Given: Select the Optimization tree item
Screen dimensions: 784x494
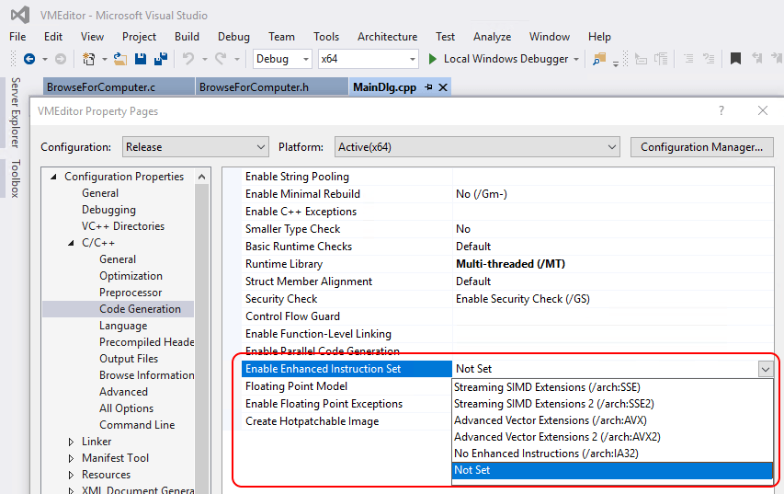Looking at the screenshot, I should click(131, 276).
